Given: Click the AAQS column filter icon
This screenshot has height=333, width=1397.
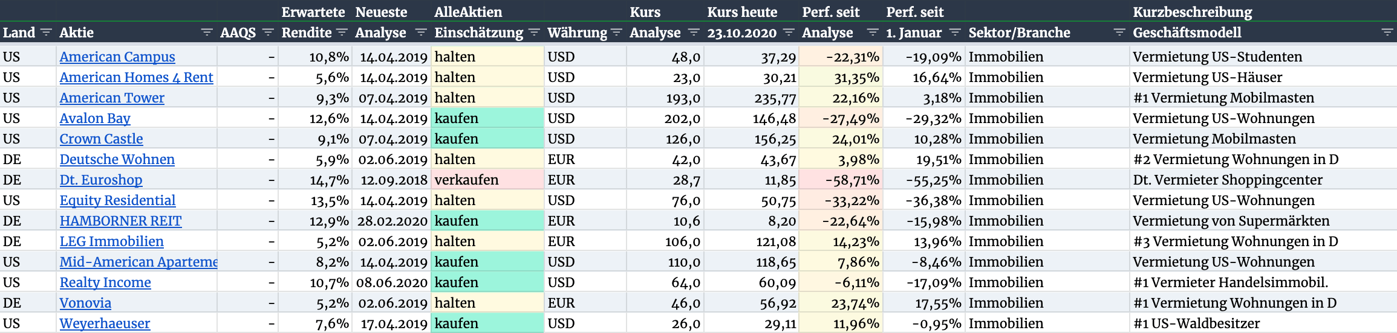Looking at the screenshot, I should click(x=269, y=33).
